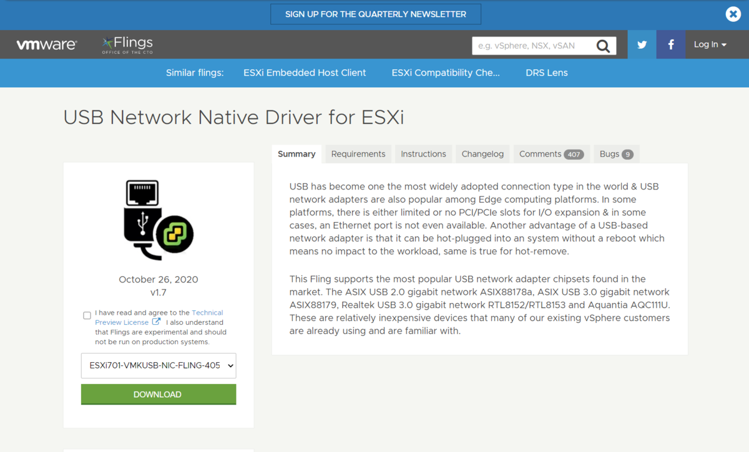The width and height of the screenshot is (749, 452).
Task: Open the Bugs tab with 9 badge
Action: pos(616,154)
